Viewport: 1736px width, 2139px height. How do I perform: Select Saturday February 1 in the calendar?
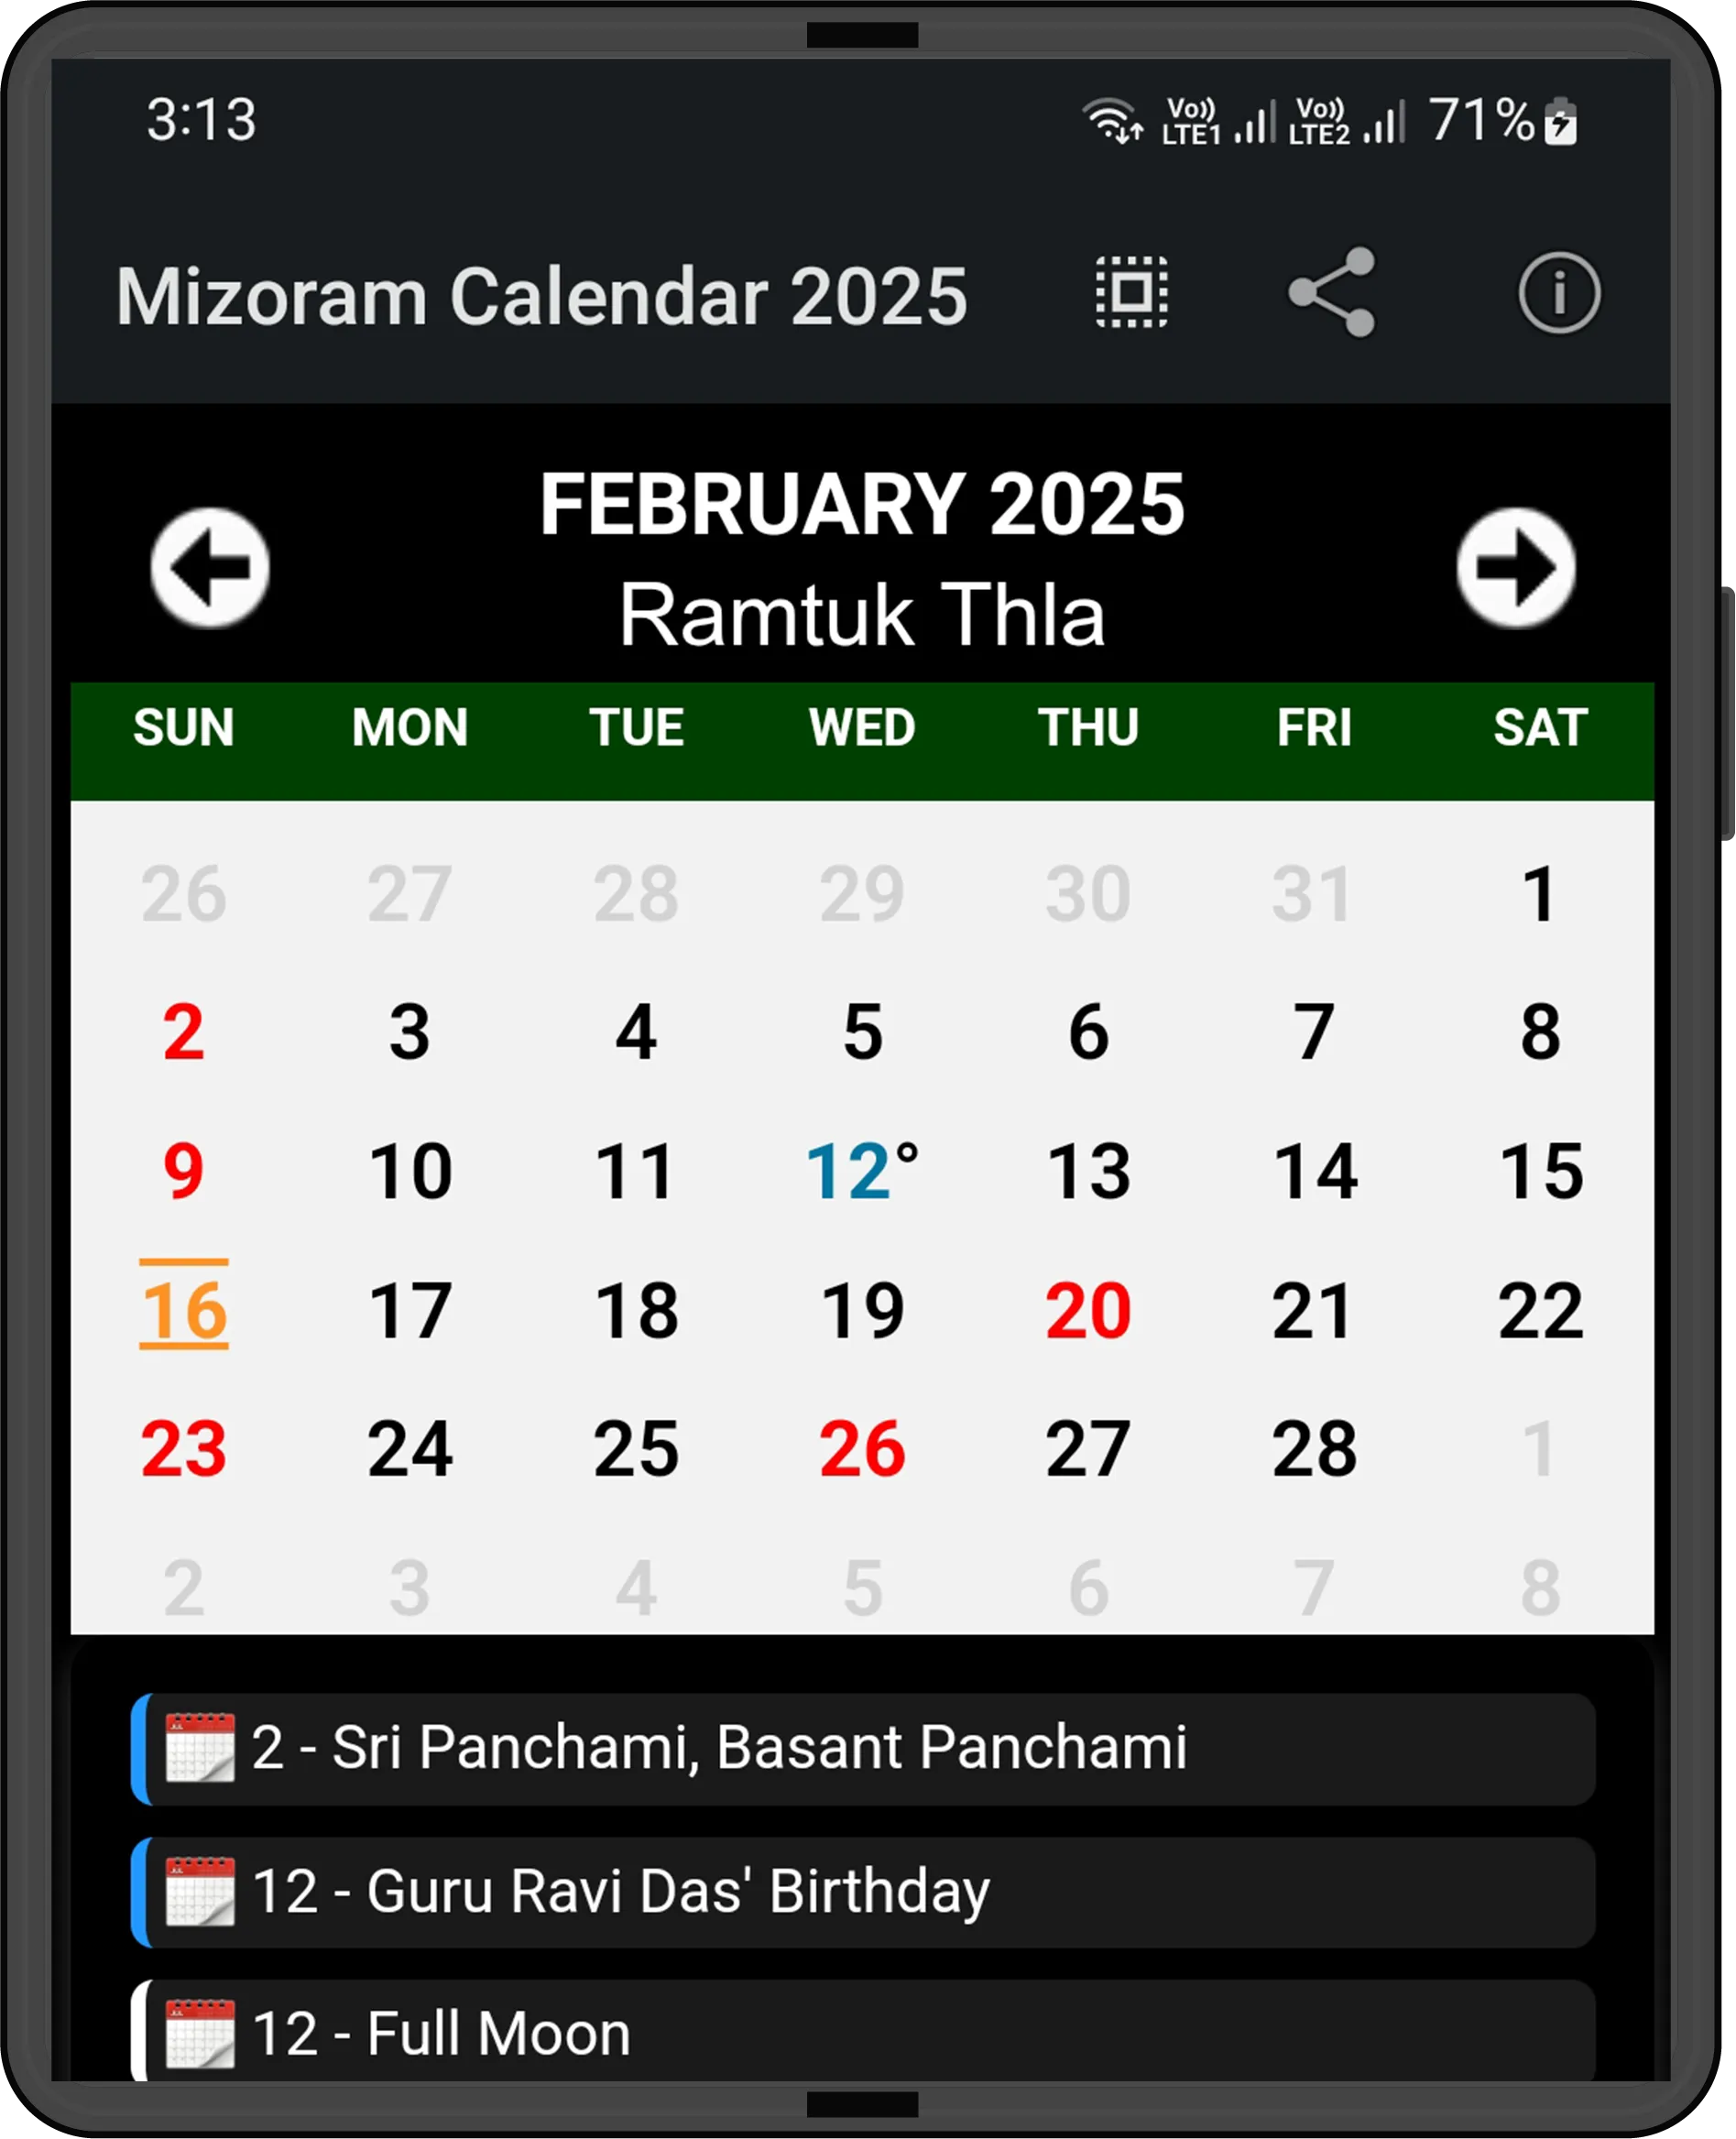click(x=1540, y=893)
